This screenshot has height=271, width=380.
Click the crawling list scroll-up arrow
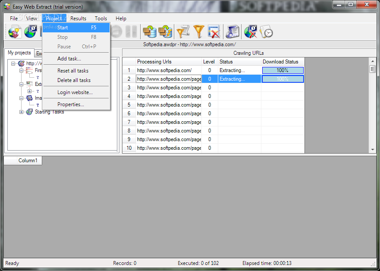[373, 61]
